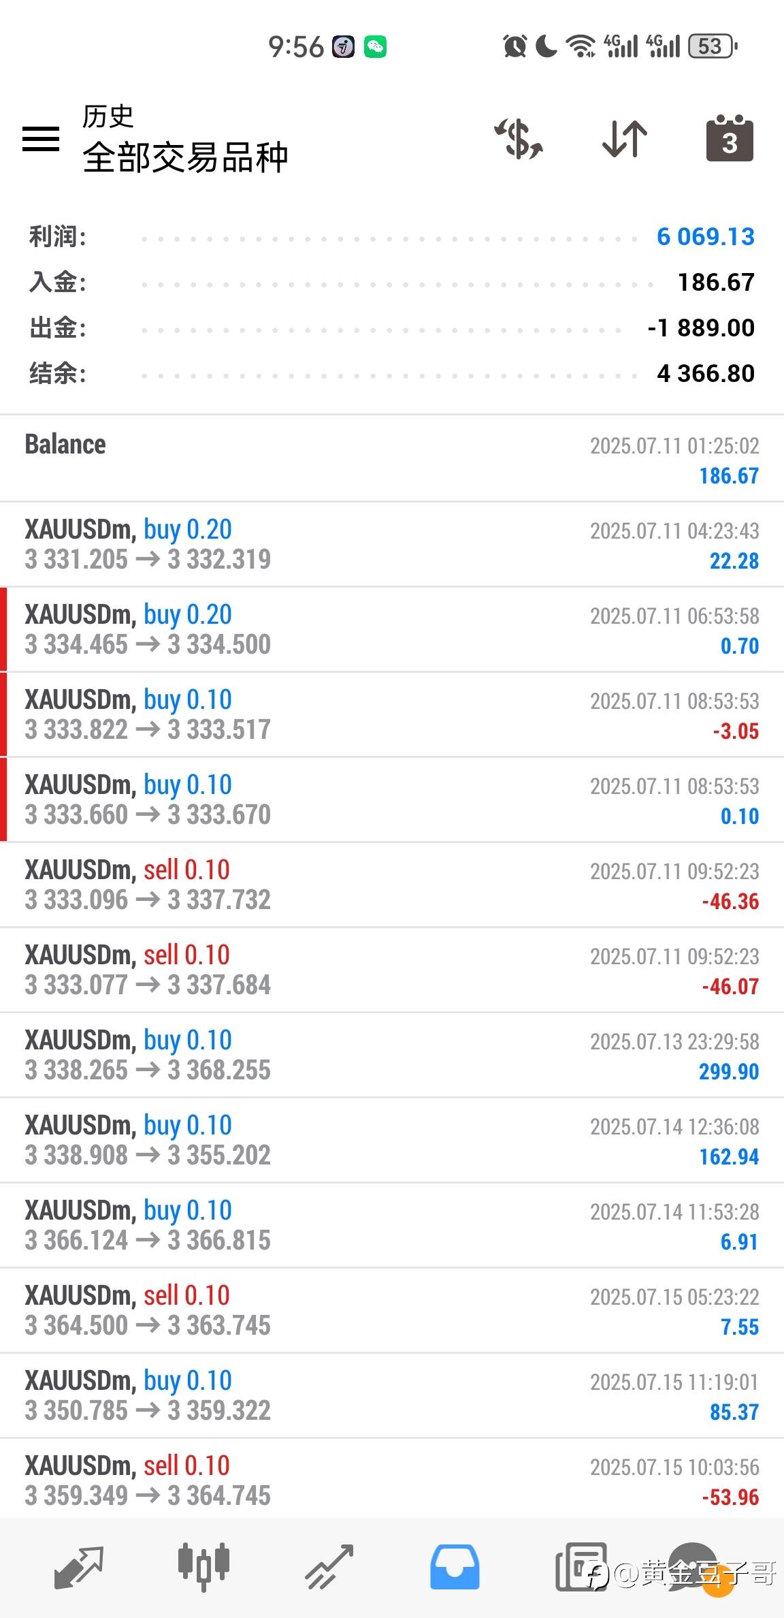The width and height of the screenshot is (784, 1618).
Task: Open the Quotes tab in bottom bar
Action: pos(78,1566)
